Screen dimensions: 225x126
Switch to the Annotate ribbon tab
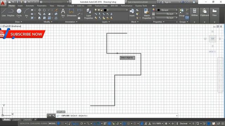pos(30,6)
